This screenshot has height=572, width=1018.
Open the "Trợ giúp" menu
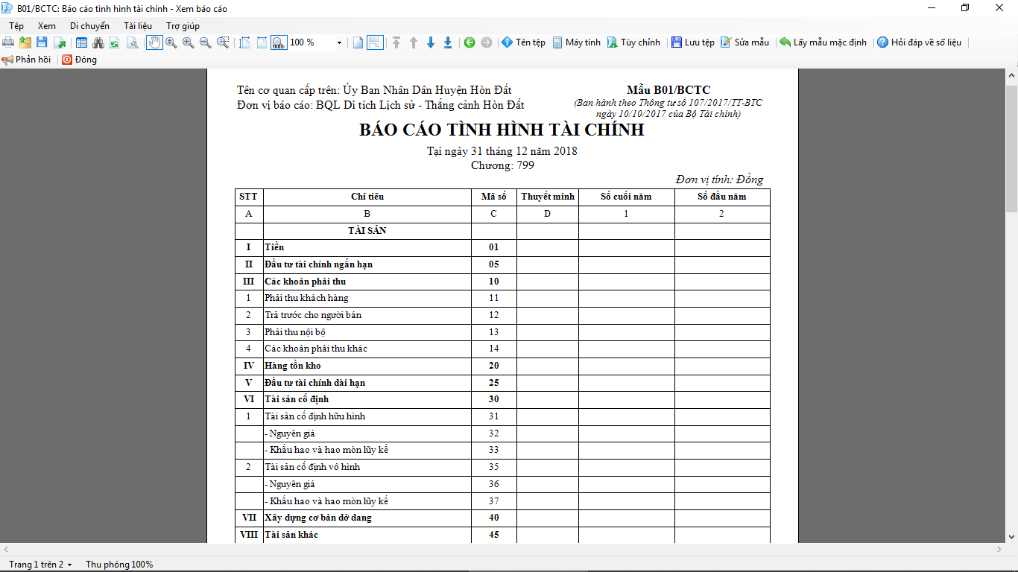(x=183, y=26)
